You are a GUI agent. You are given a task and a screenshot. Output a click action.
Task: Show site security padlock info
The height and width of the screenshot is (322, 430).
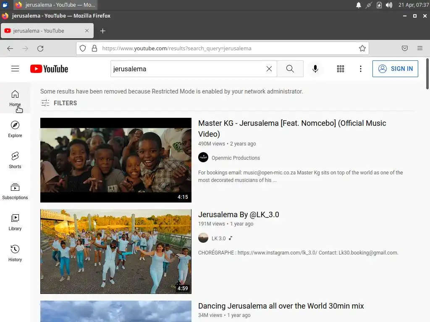pos(94,49)
